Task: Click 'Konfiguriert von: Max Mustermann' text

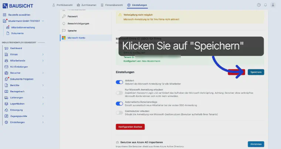Action: coord(142,61)
